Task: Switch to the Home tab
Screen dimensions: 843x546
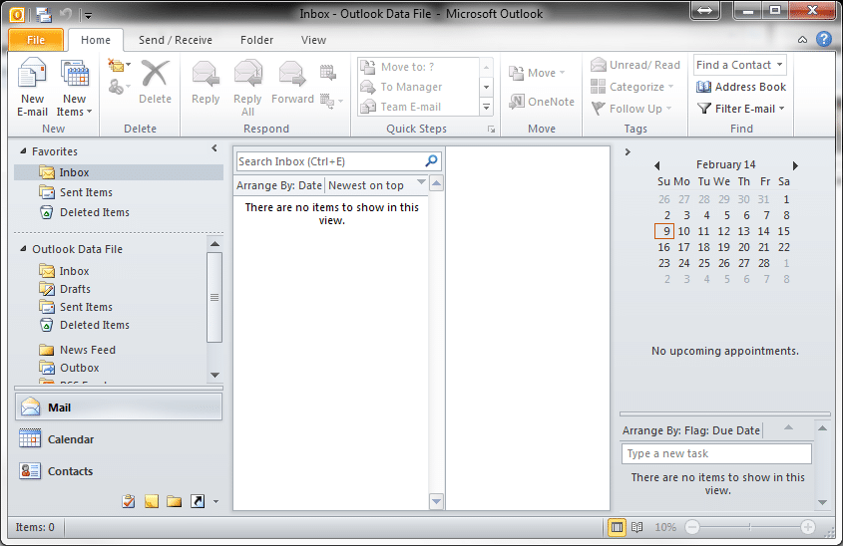Action: coord(96,40)
